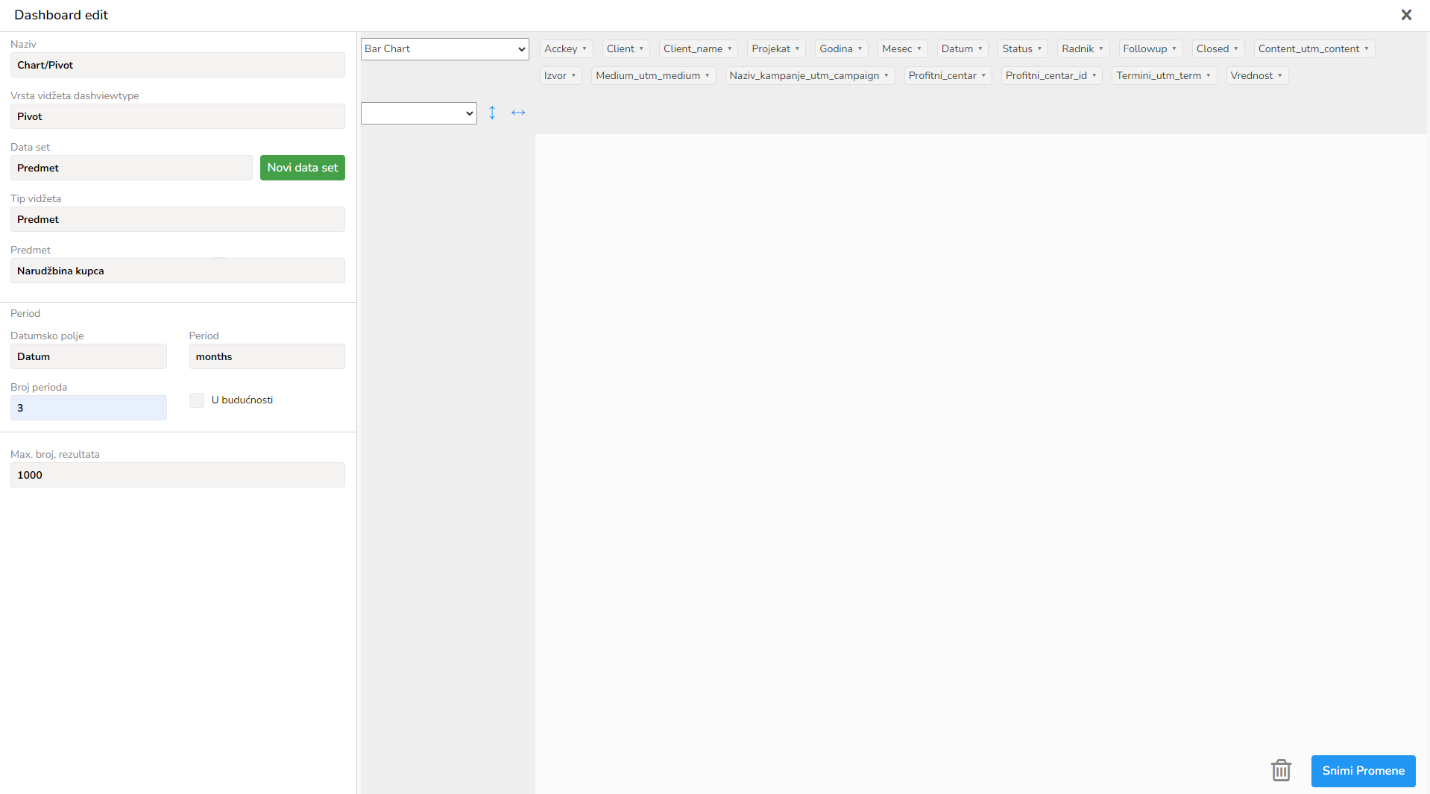Expand the Vrednost field filter
Screen dimensions: 1430x794
(1280, 76)
